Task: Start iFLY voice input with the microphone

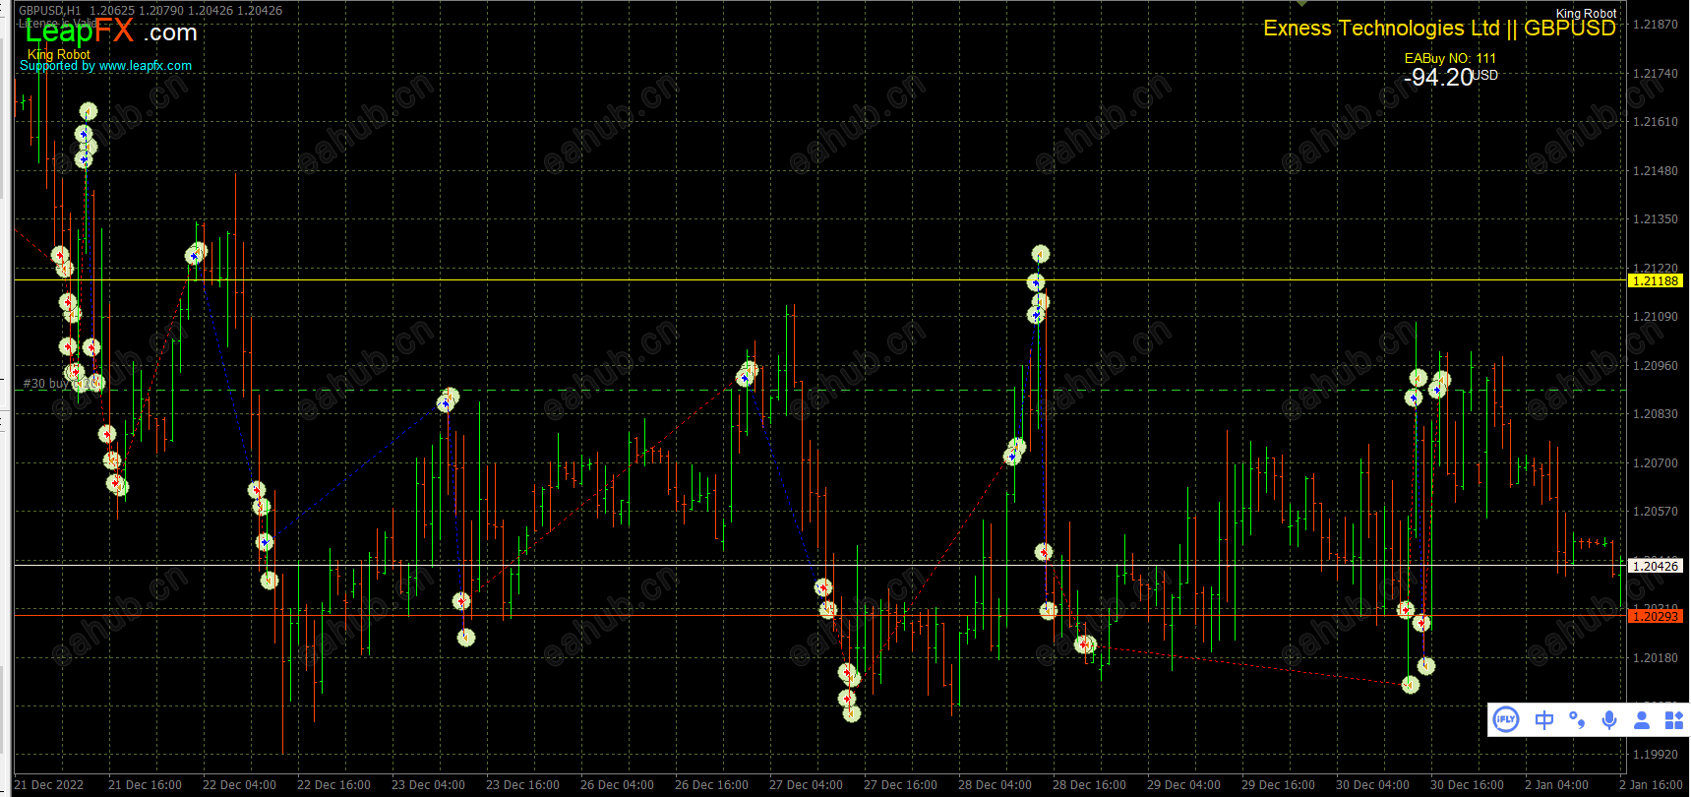Action: [1609, 720]
